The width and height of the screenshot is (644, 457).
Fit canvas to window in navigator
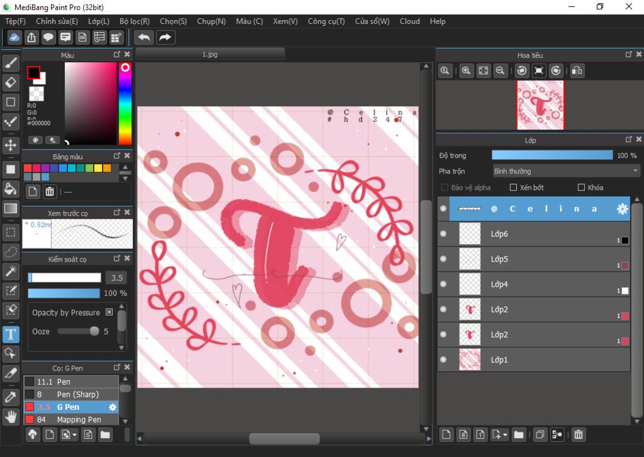click(x=484, y=70)
